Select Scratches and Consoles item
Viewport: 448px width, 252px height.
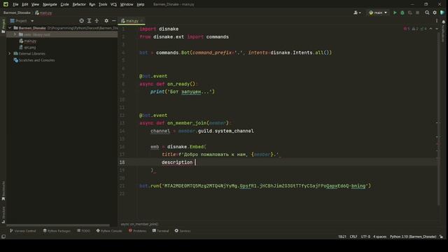click(34, 60)
